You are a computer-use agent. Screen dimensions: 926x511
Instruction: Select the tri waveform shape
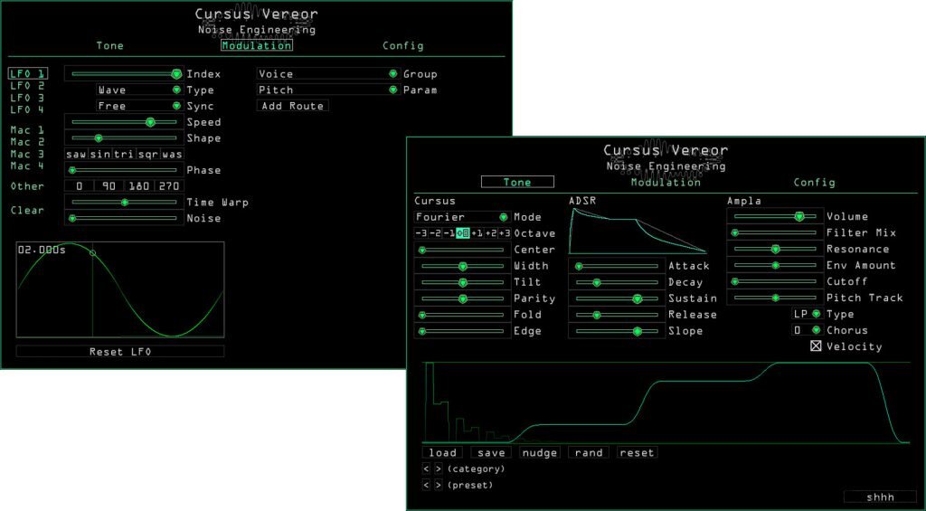(124, 154)
